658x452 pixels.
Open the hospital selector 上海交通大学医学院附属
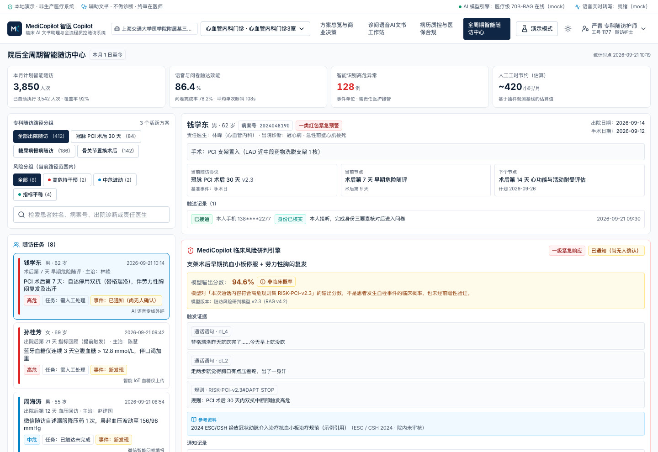point(154,29)
